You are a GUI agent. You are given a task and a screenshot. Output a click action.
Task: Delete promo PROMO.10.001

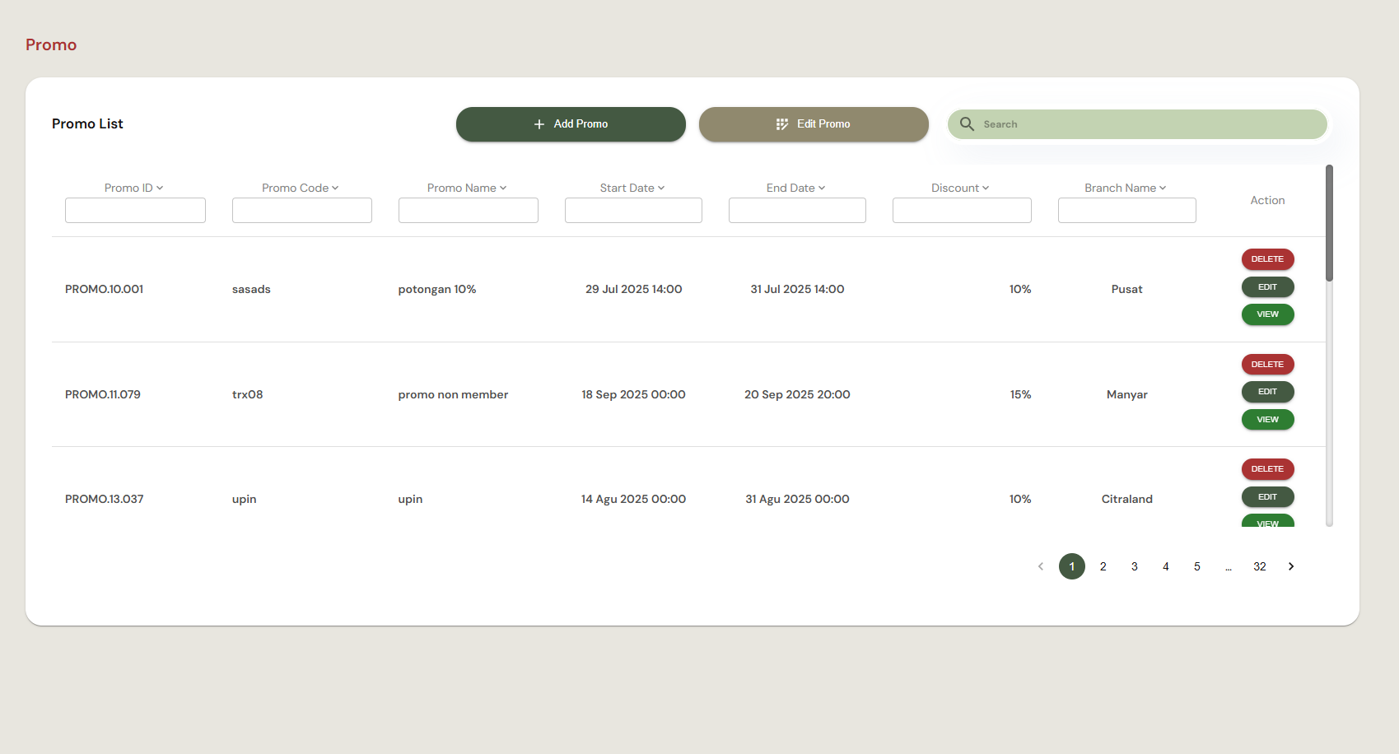pos(1268,259)
